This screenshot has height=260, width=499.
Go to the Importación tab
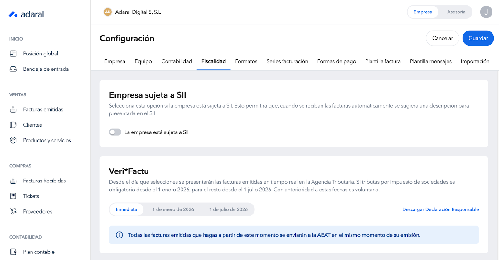pyautogui.click(x=475, y=61)
